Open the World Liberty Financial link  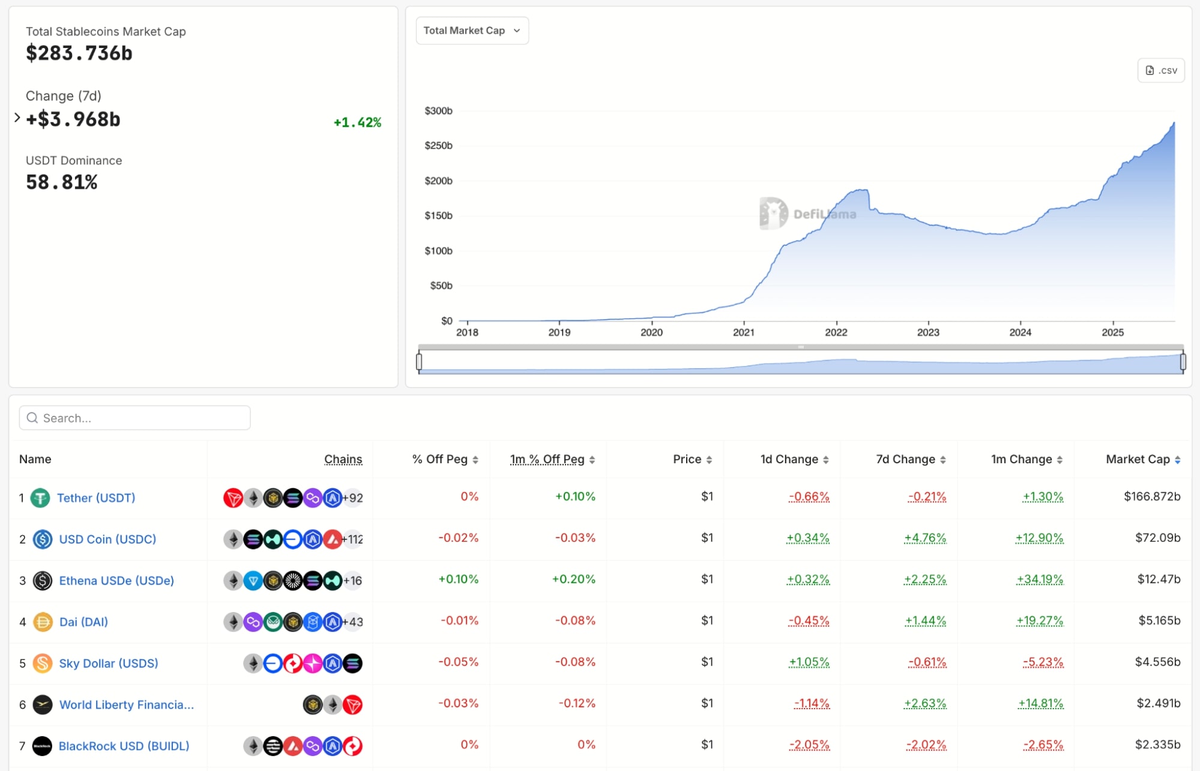(x=127, y=705)
